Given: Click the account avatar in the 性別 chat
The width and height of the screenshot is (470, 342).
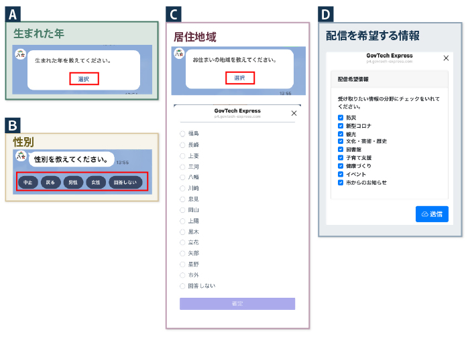Looking at the screenshot, I should tap(21, 158).
